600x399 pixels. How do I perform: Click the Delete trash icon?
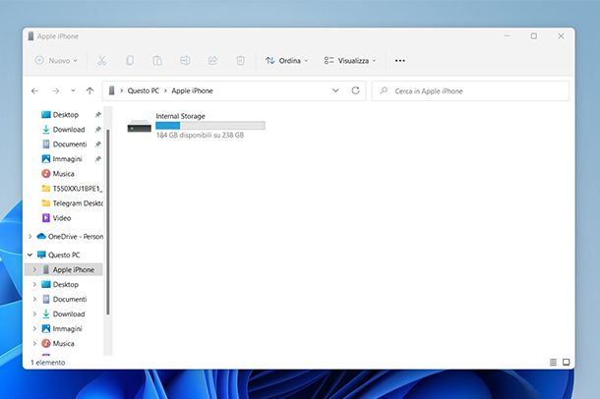pos(240,60)
